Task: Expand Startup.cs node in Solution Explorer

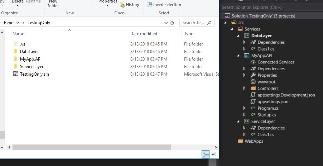Action: [x=244, y=115]
